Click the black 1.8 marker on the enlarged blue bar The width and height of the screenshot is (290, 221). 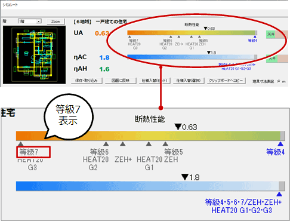(x=185, y=177)
